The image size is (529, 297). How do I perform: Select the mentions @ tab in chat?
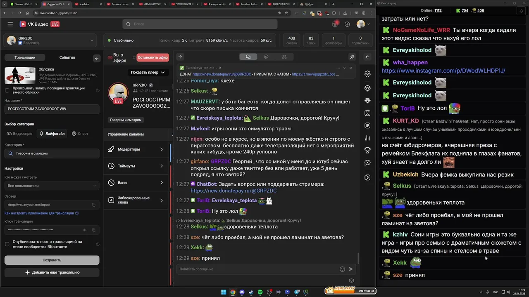click(266, 57)
